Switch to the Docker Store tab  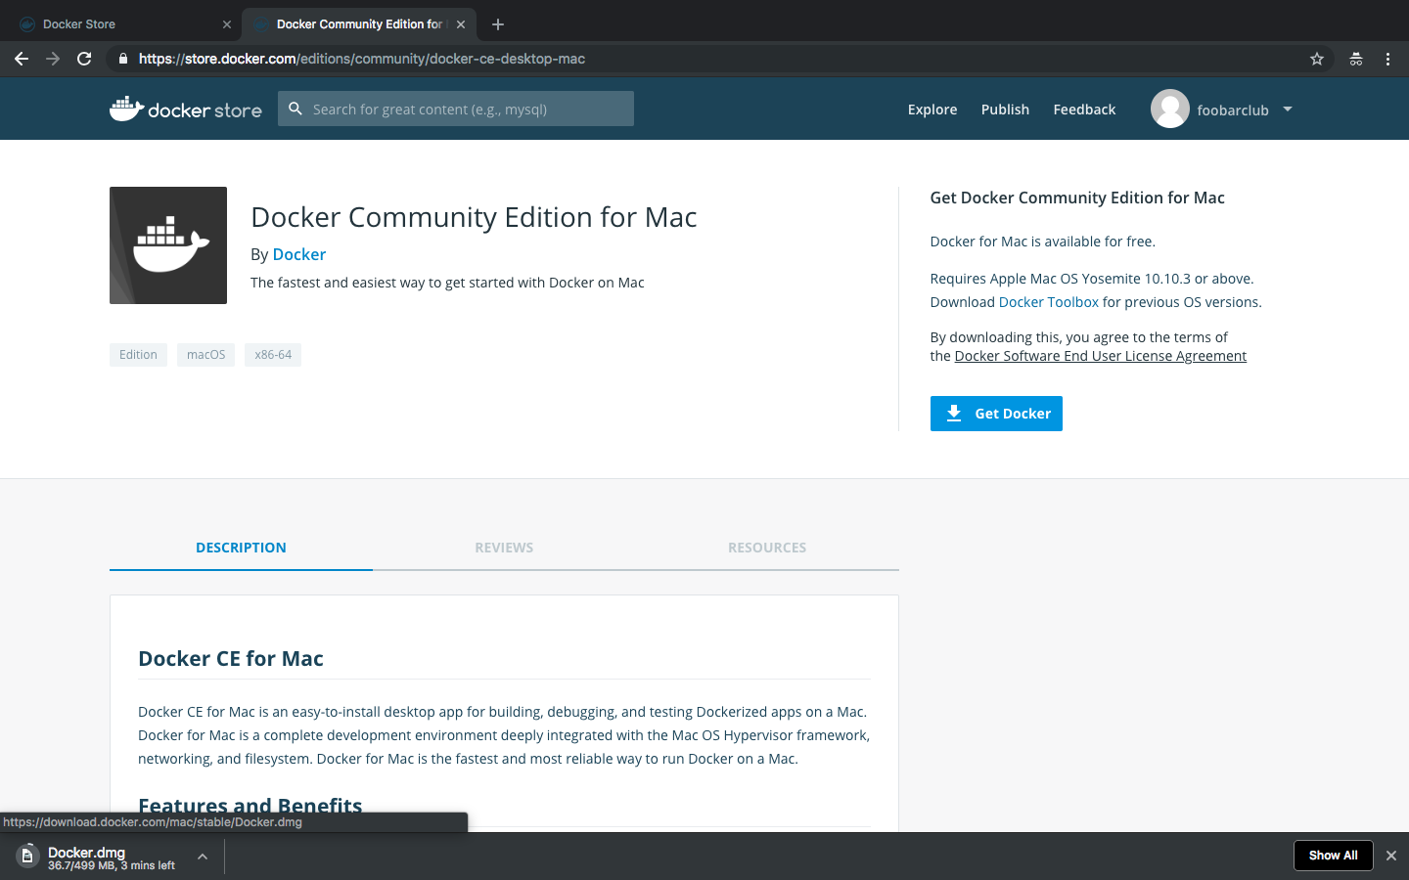[x=120, y=24]
